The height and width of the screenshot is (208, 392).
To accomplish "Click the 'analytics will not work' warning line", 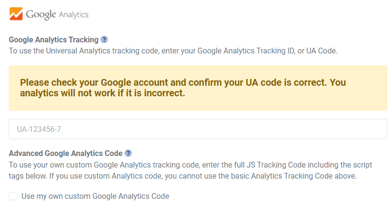I will click(x=102, y=93).
